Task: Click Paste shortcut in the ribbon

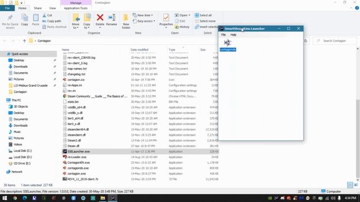Action: 55,27
